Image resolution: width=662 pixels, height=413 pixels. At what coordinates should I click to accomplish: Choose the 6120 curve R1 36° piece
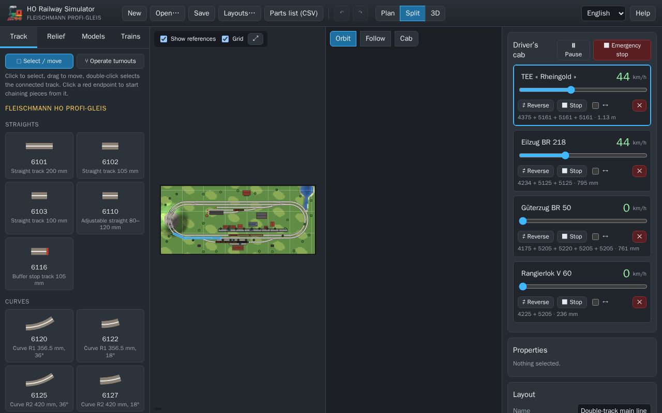[39, 336]
